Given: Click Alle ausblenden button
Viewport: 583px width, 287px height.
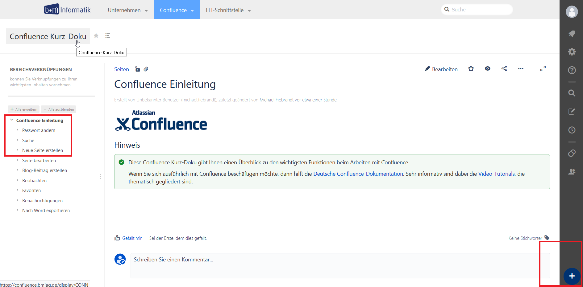Looking at the screenshot, I should coord(59,109).
